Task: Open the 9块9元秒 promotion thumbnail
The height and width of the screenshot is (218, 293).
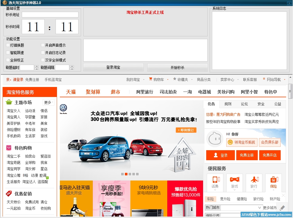Action: pyautogui.click(x=149, y=199)
